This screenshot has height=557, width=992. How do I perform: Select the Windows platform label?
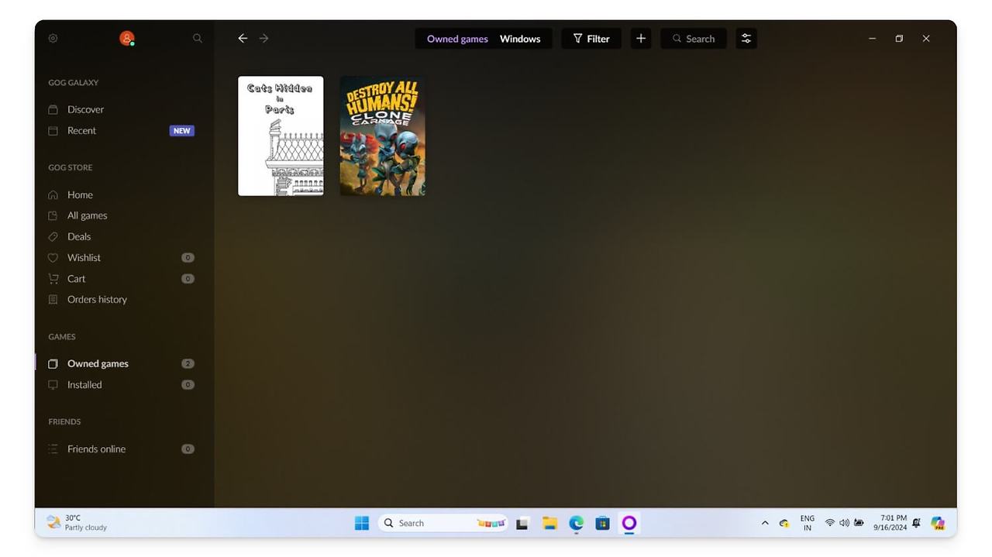coord(520,39)
